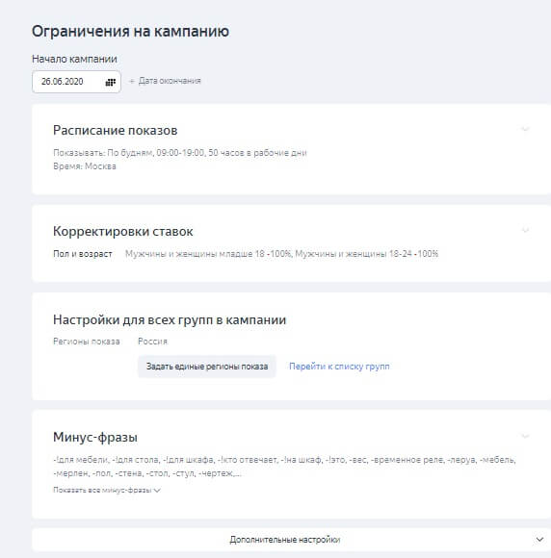This screenshot has width=551, height=558.
Task: Expand the 'Минус-фразы' section chevron
Action: point(525,436)
